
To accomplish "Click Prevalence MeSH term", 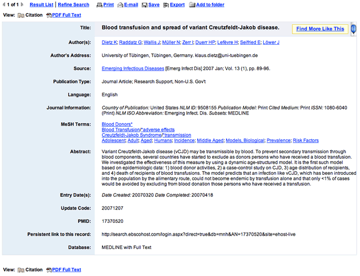I will click(x=279, y=140).
